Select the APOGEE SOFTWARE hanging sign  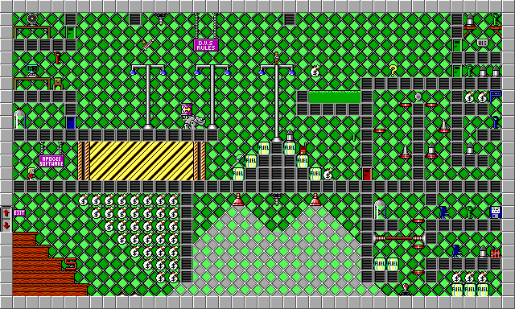(x=51, y=161)
